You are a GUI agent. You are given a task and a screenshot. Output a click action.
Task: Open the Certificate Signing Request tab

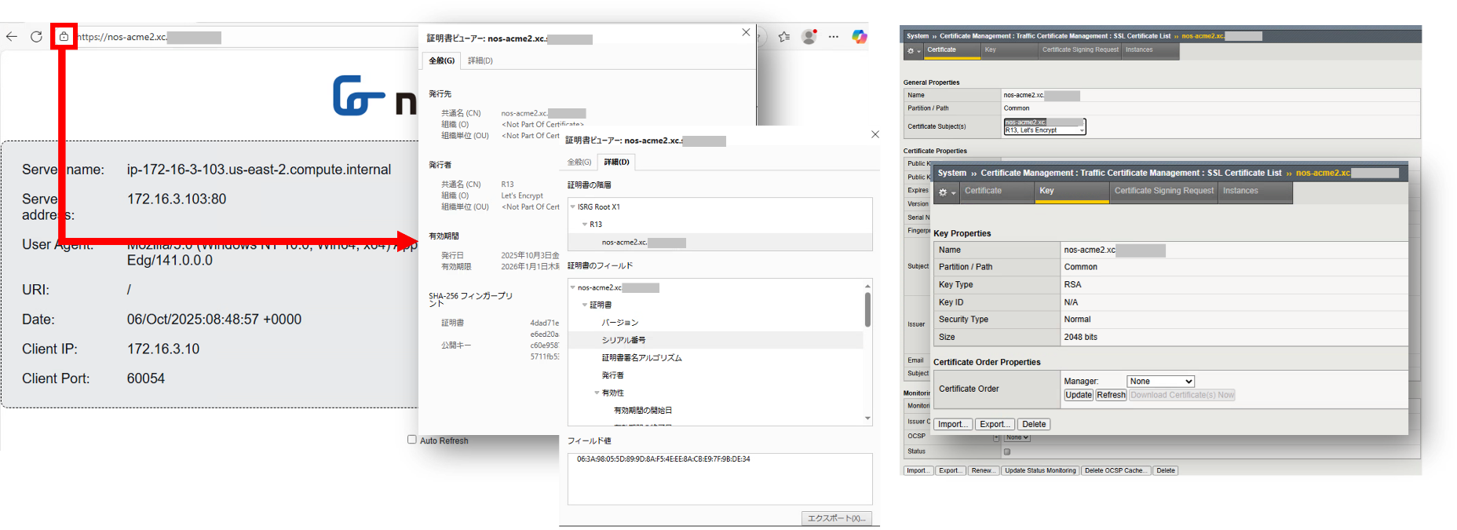pyautogui.click(x=1163, y=191)
